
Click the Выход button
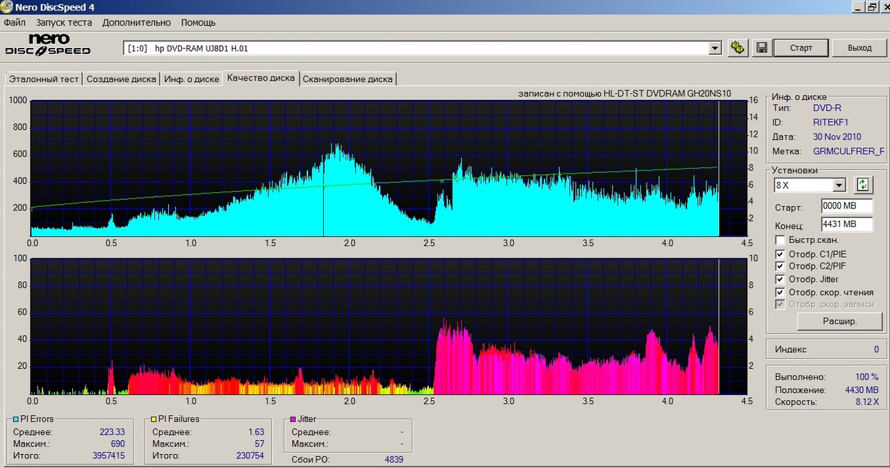pos(859,48)
